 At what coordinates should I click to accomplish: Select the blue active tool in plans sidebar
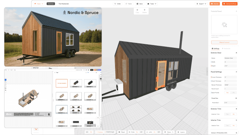pos(6,80)
